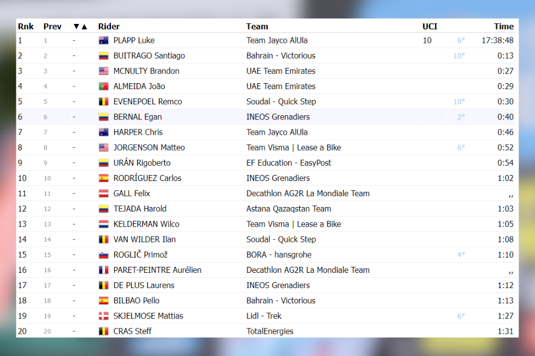Click the Belgian flag beside EVENEPOEL Remco

pyautogui.click(x=104, y=102)
